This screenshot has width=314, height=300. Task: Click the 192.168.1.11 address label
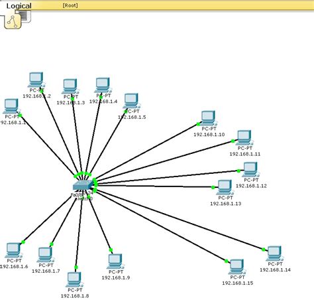point(245,154)
